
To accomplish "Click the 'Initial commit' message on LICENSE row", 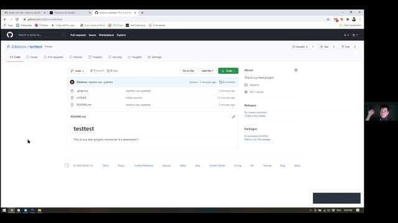I will click(134, 98).
